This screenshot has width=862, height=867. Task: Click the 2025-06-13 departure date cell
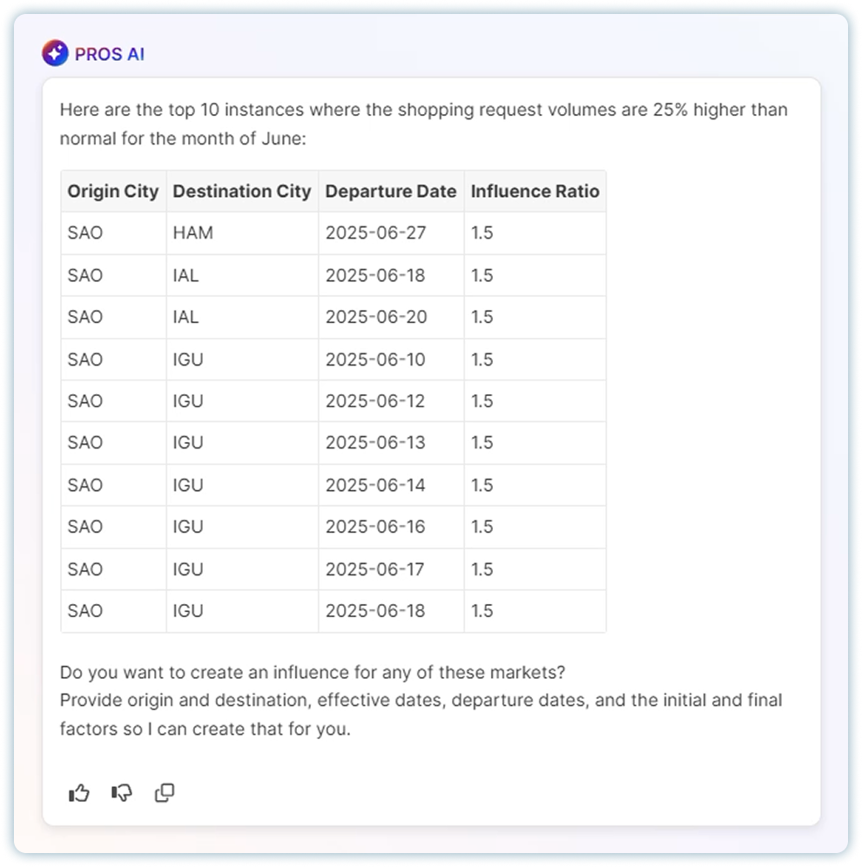(391, 443)
